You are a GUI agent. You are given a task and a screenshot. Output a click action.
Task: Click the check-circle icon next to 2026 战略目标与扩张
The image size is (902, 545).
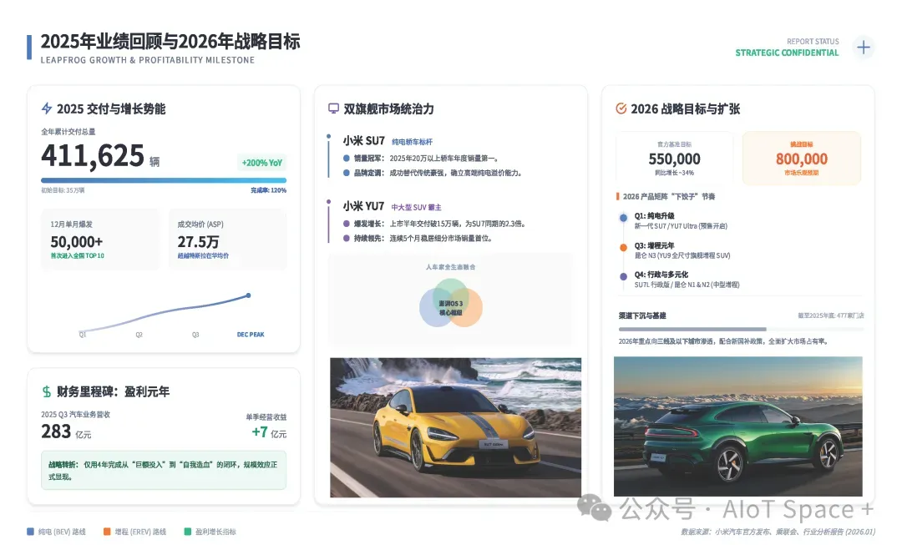621,108
